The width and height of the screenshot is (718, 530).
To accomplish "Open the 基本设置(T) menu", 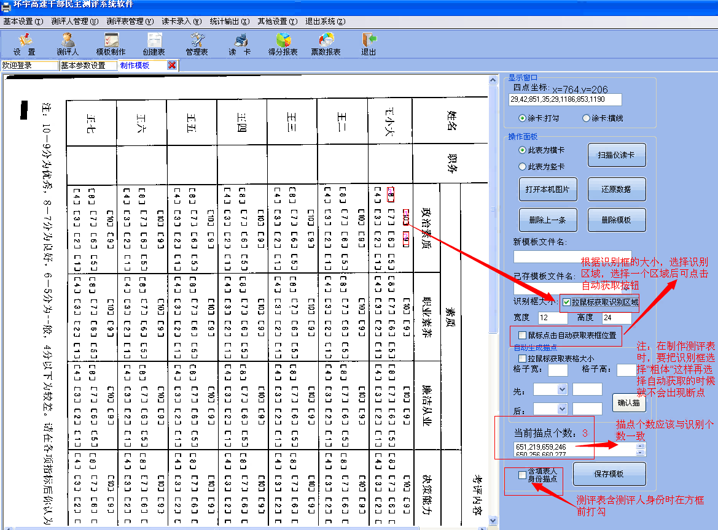I will click(x=23, y=21).
